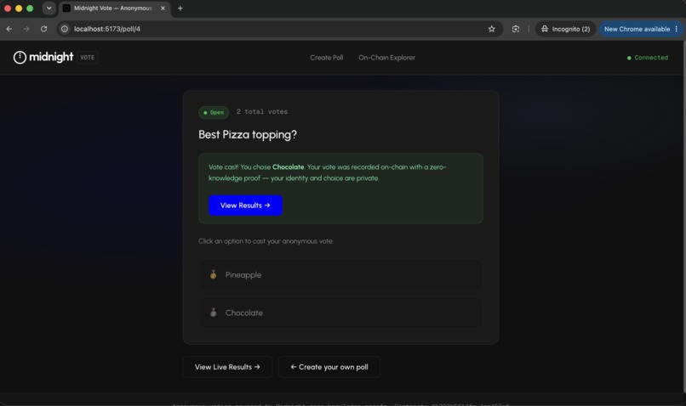
Task: Bookmark this page with the star icon
Action: 492,29
